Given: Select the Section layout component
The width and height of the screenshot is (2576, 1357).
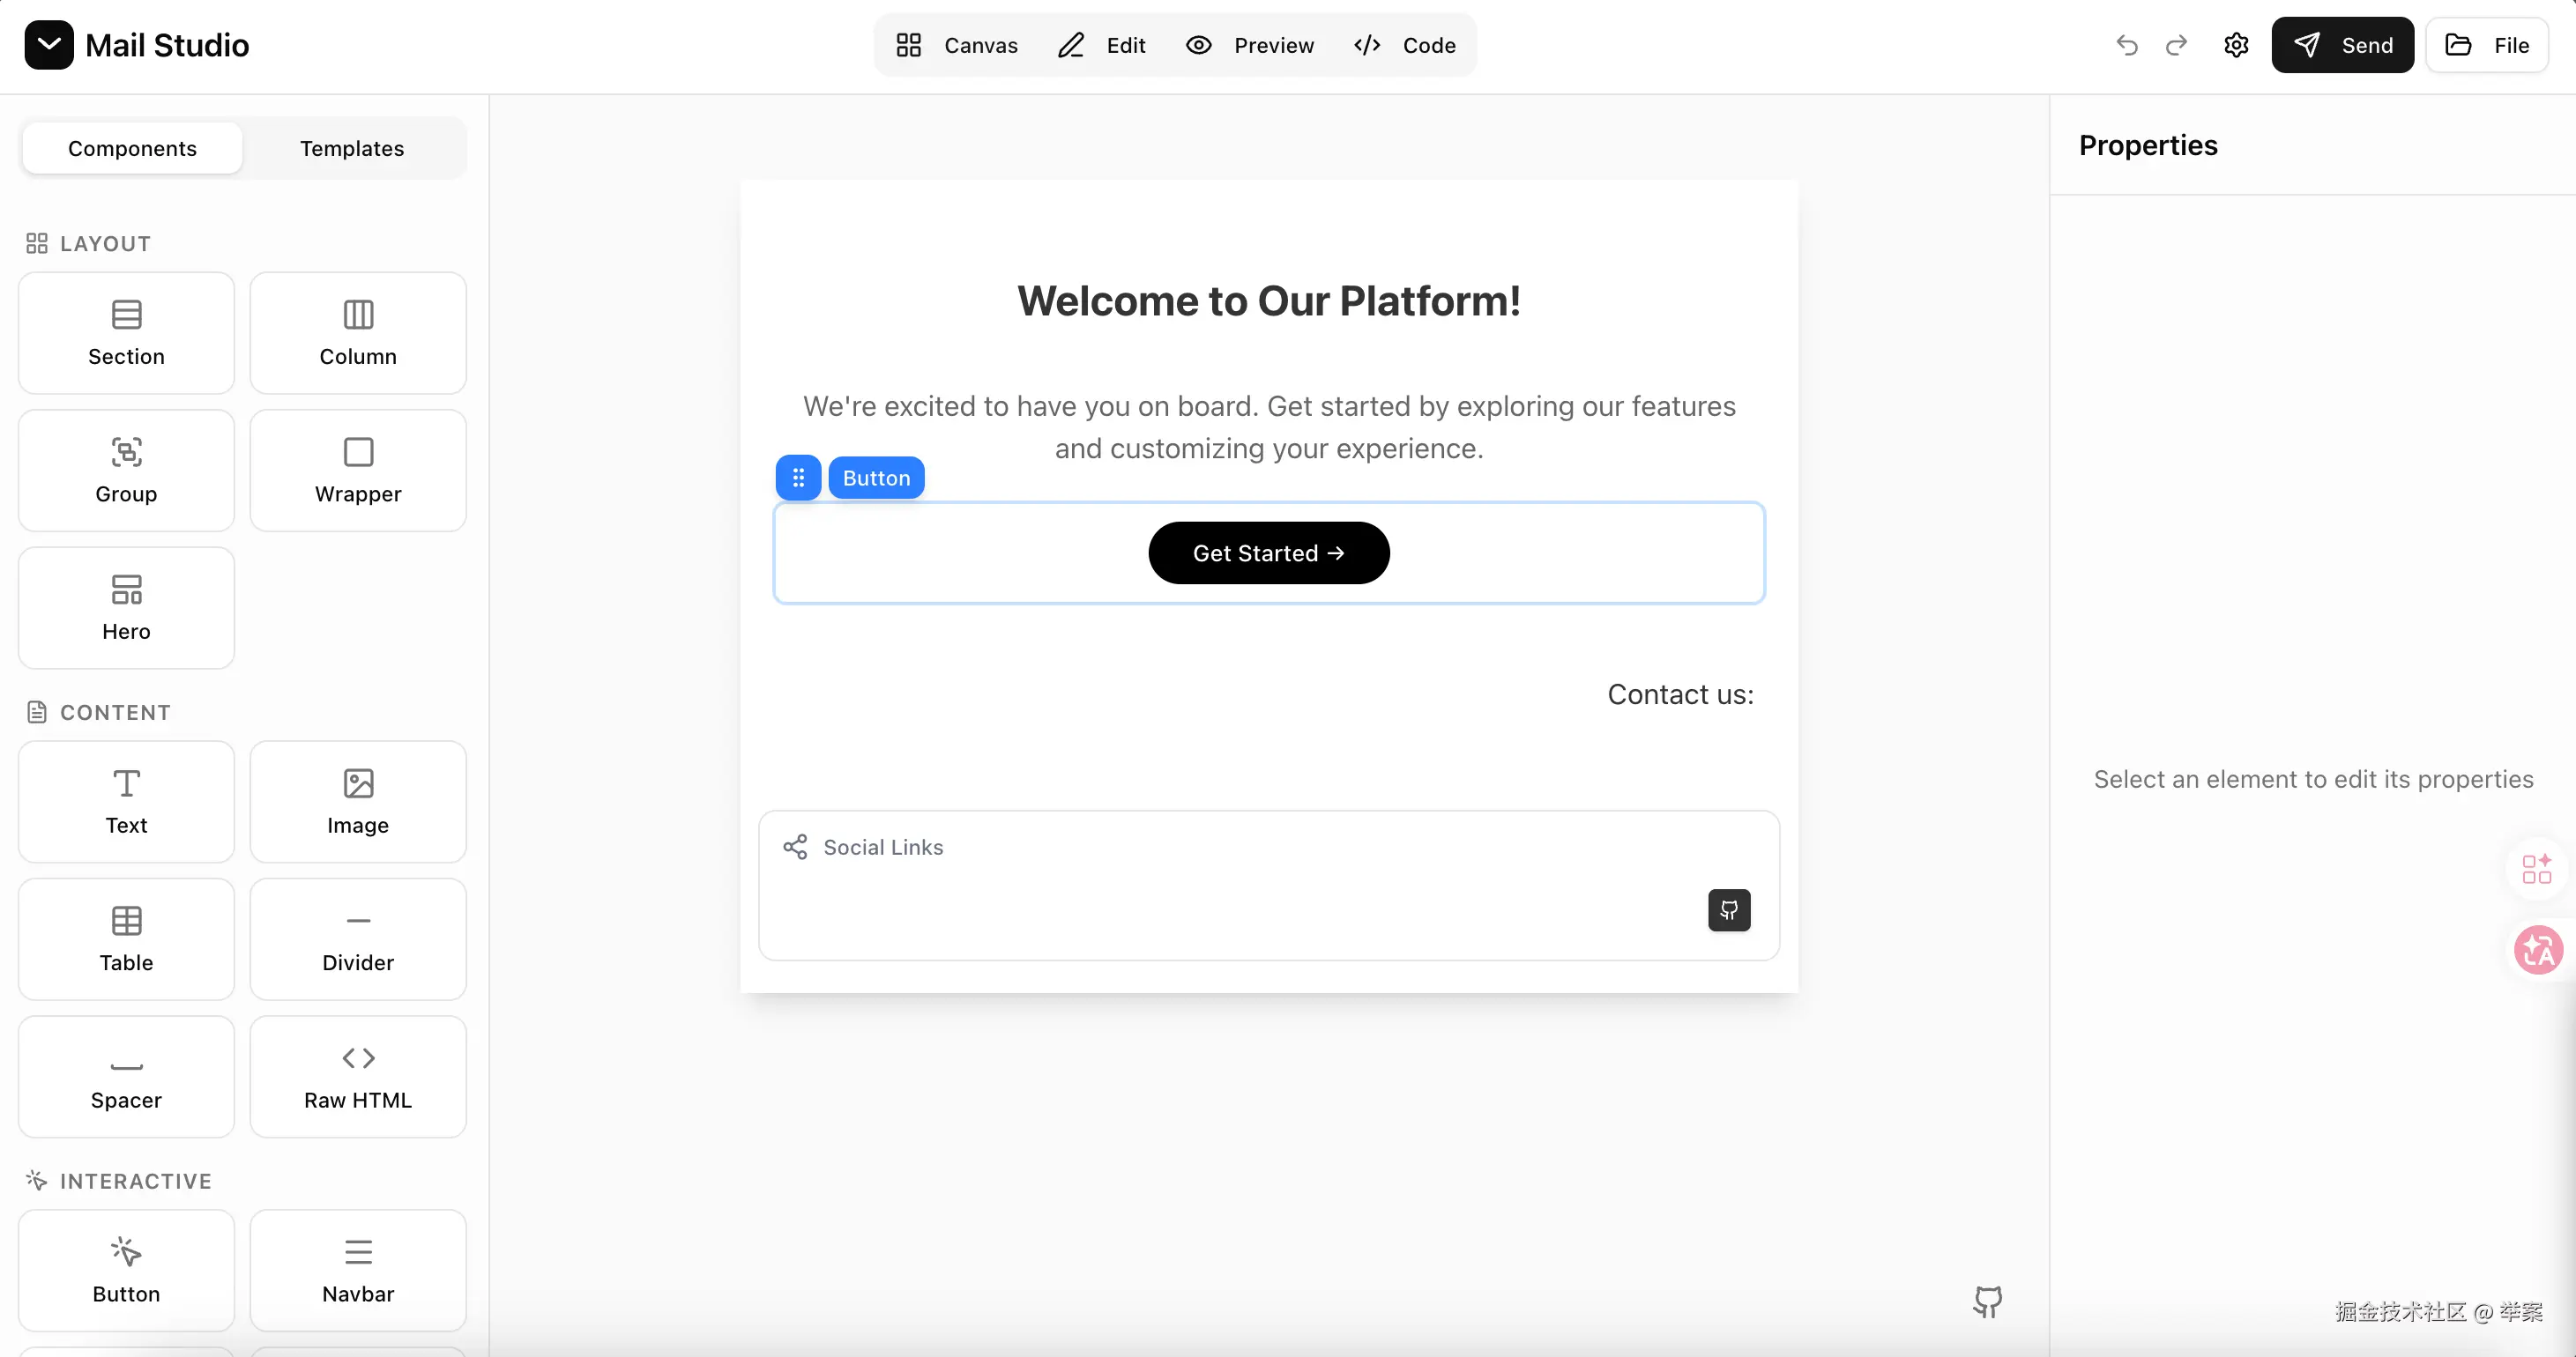Looking at the screenshot, I should tap(126, 333).
